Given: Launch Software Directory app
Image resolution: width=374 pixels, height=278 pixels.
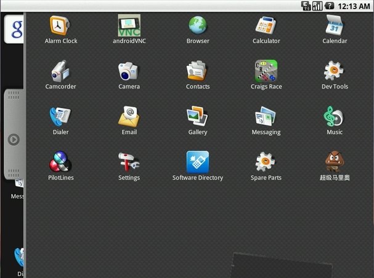Looking at the screenshot, I should click(x=198, y=166).
